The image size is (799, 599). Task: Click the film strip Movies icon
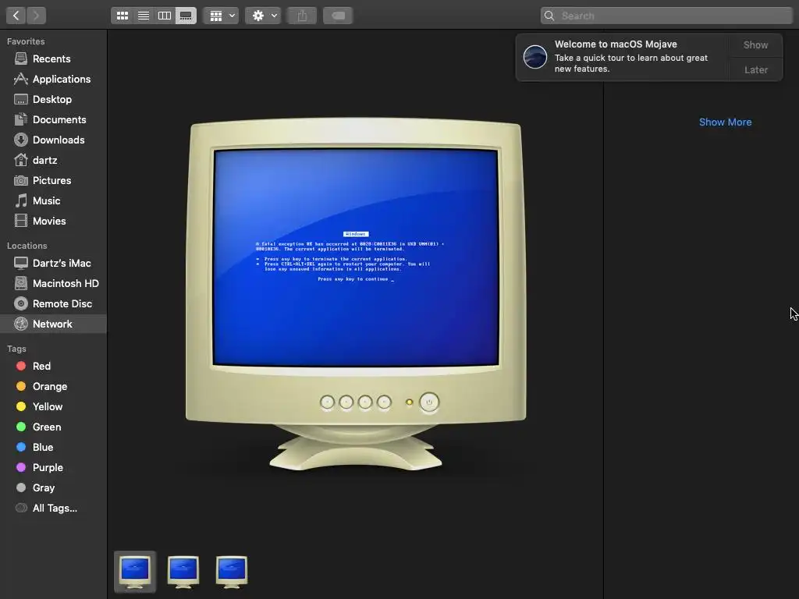pos(21,221)
